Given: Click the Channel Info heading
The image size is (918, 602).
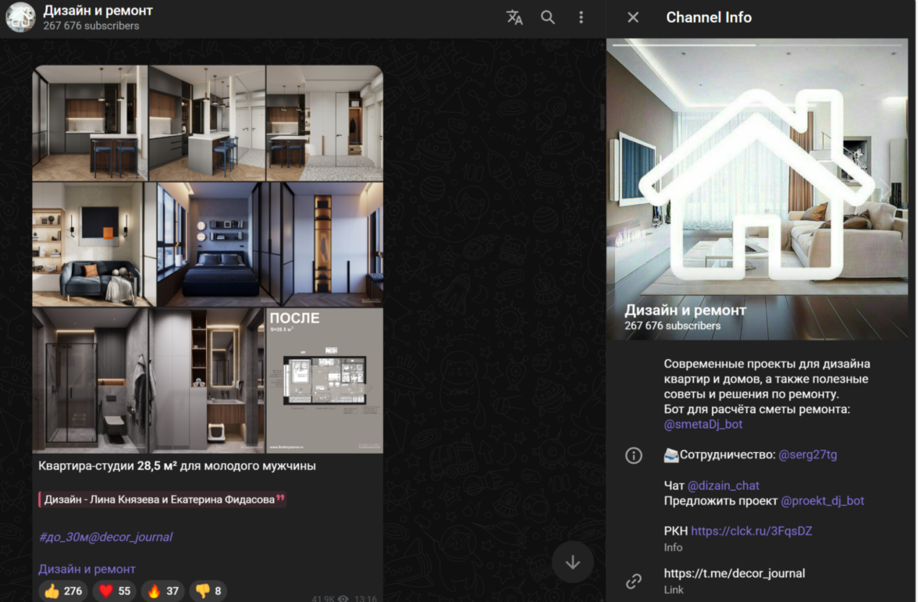Looking at the screenshot, I should [x=709, y=17].
